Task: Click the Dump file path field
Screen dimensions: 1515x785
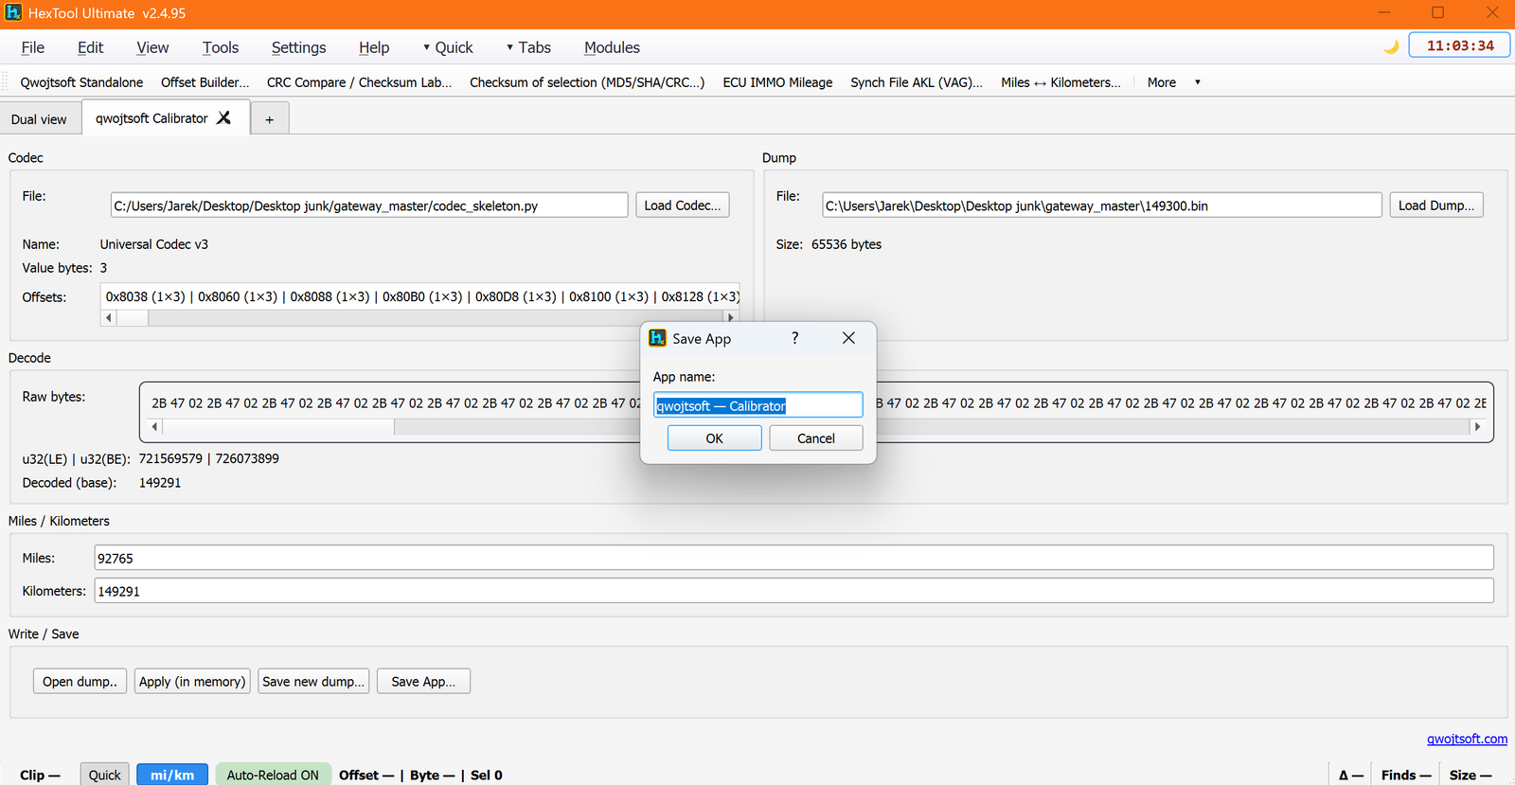Action: pyautogui.click(x=1102, y=205)
